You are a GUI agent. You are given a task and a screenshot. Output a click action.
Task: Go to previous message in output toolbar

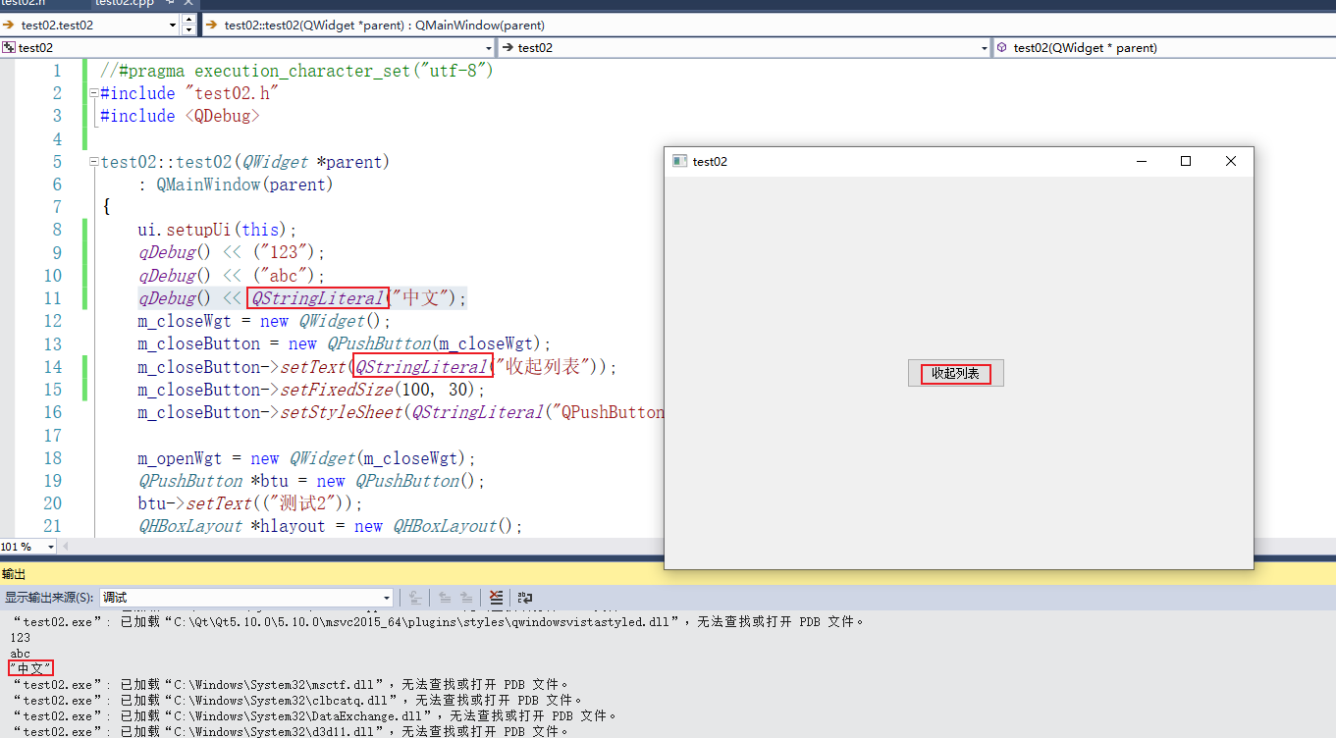click(x=445, y=597)
